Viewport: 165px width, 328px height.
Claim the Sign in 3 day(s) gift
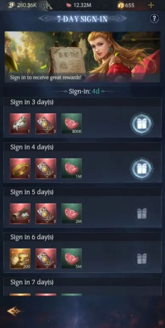pyautogui.click(x=142, y=123)
